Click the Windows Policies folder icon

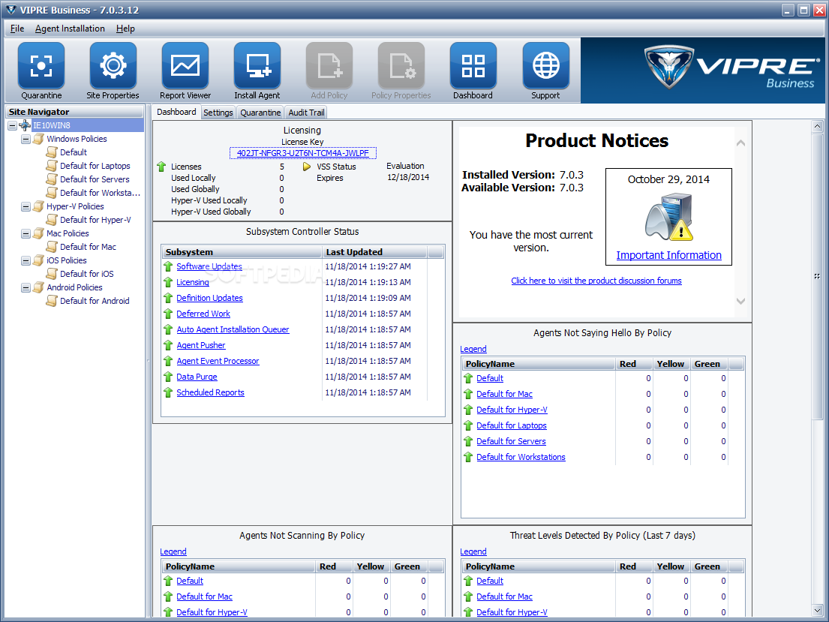click(x=38, y=139)
